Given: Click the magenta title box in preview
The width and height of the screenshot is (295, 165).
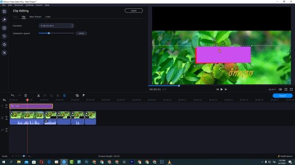Looking at the screenshot, I should click(x=223, y=55).
